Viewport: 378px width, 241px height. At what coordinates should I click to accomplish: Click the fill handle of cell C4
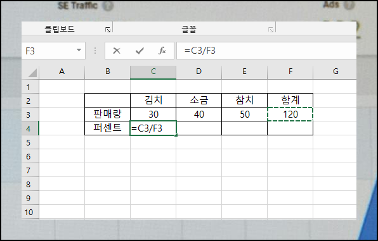click(x=176, y=135)
